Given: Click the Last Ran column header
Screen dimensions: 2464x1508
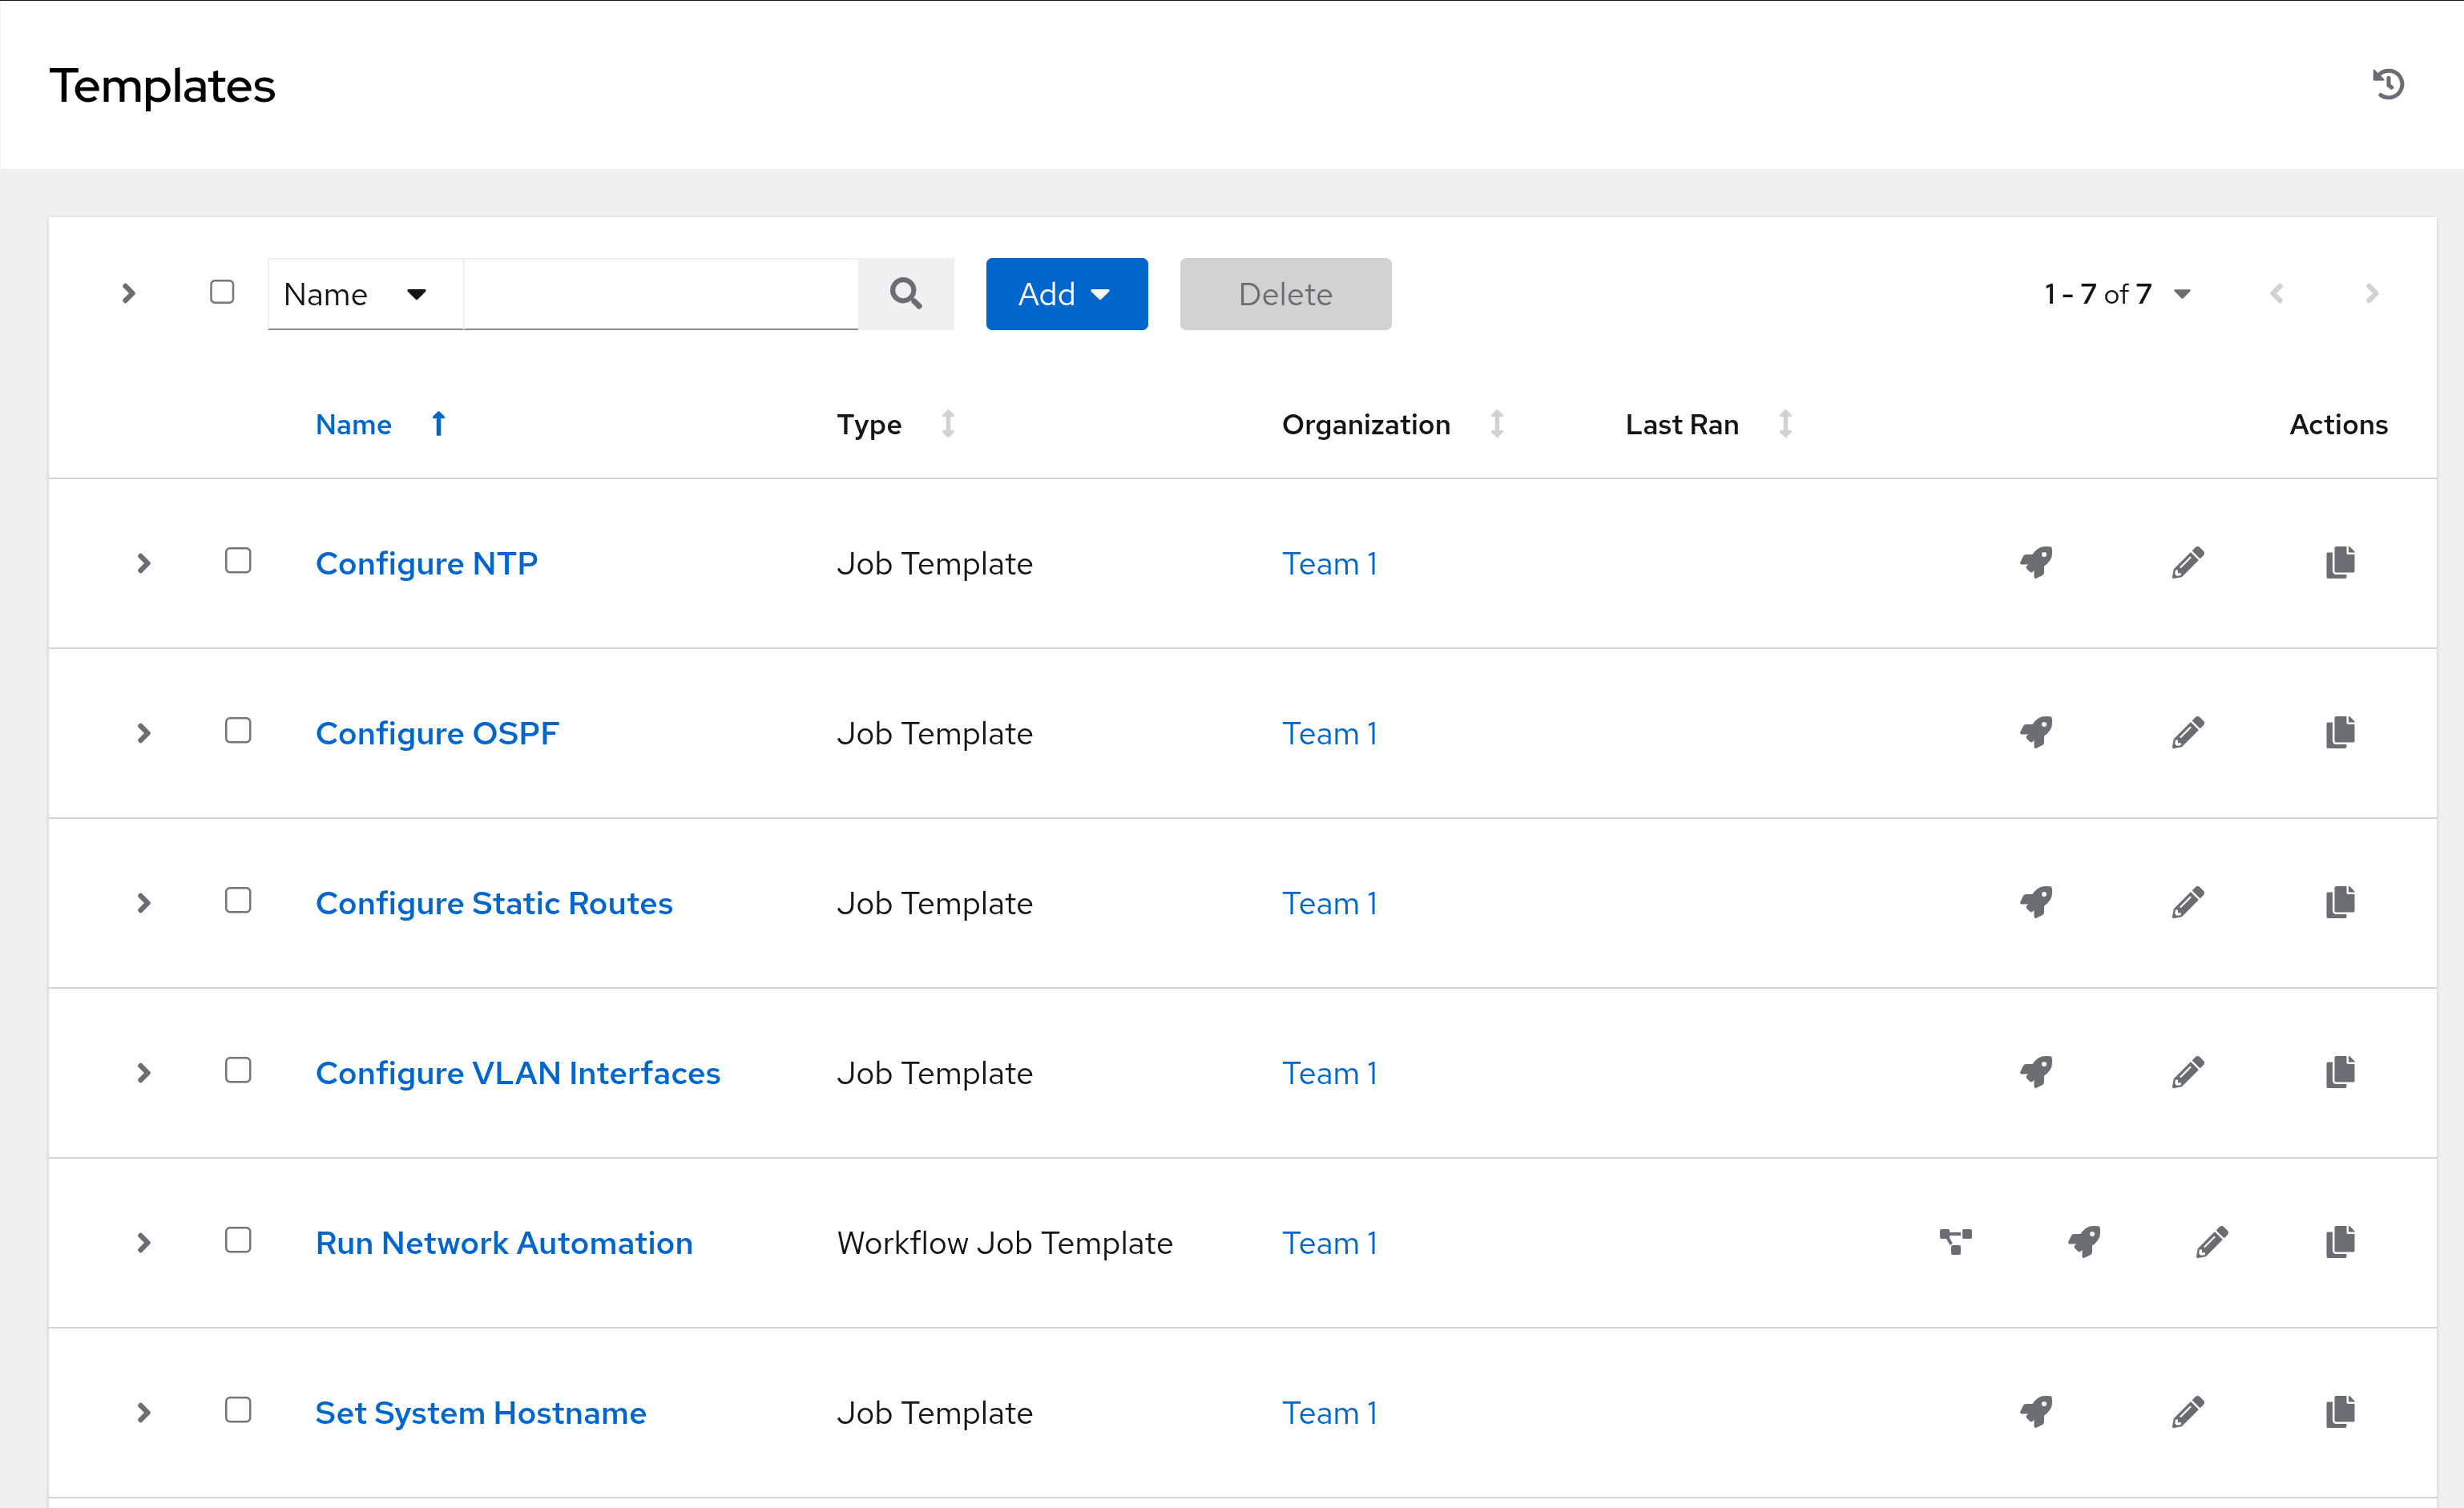Looking at the screenshot, I should pyautogui.click(x=1682, y=425).
